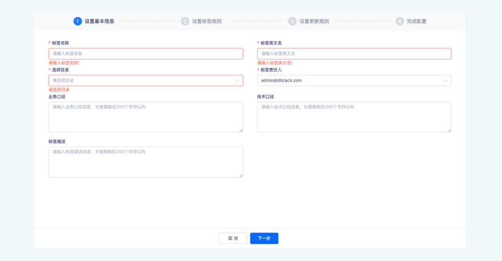Image resolution: width=502 pixels, height=261 pixels.
Task: Expand the 标签责任人 dropdown arrow
Action: pyautogui.click(x=445, y=80)
